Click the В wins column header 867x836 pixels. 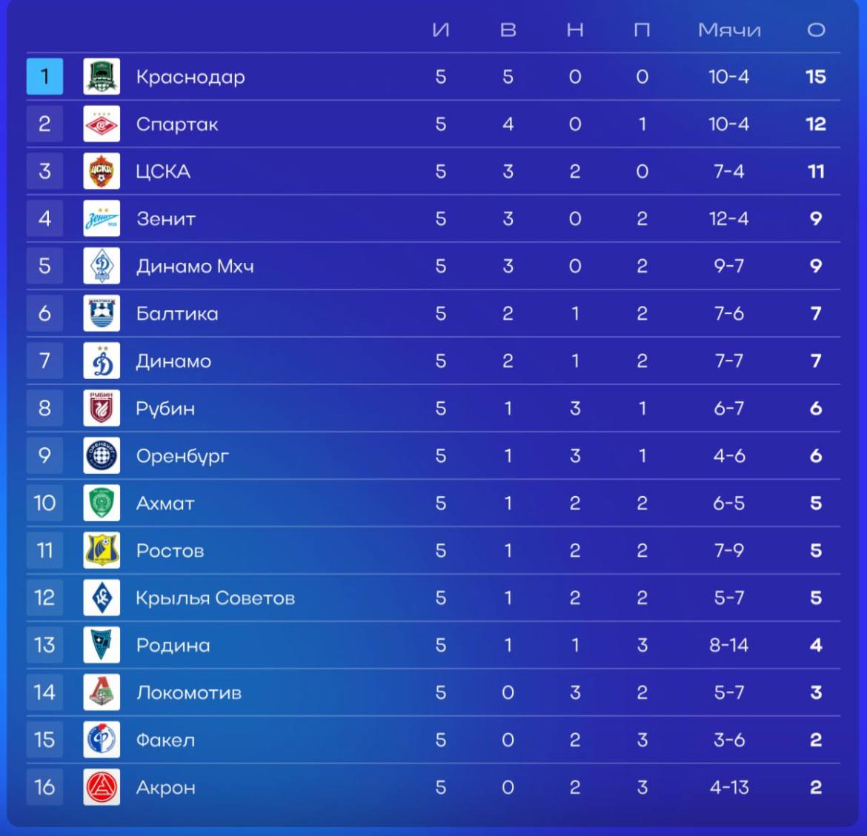pos(508,30)
